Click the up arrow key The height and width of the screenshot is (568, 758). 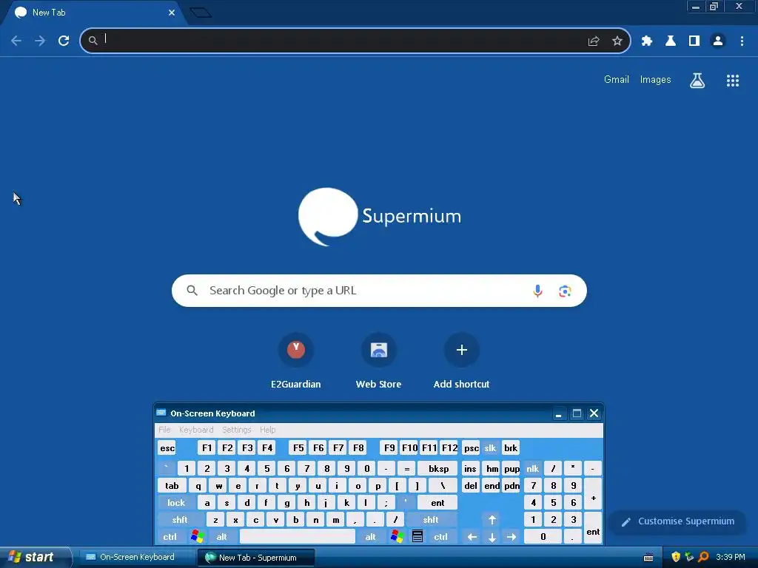[492, 520]
